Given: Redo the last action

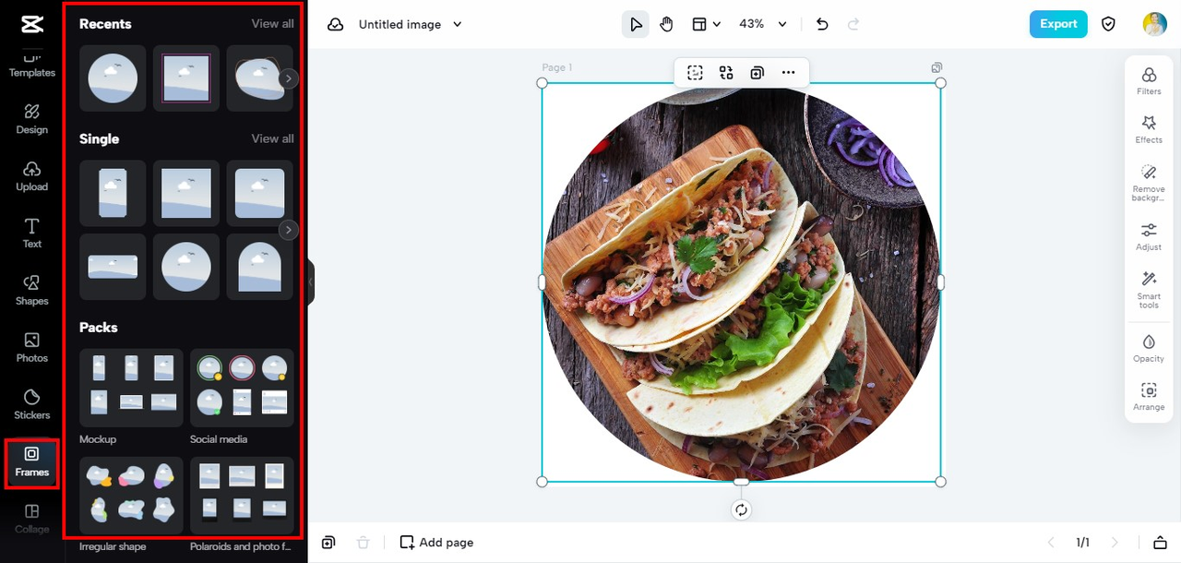Looking at the screenshot, I should (x=853, y=24).
